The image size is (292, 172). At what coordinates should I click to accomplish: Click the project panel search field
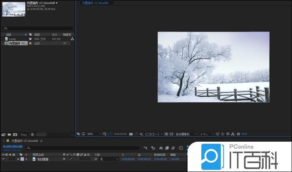(37, 28)
